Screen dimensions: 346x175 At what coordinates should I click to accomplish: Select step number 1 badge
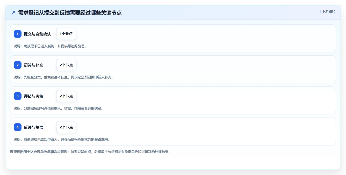click(x=18, y=34)
